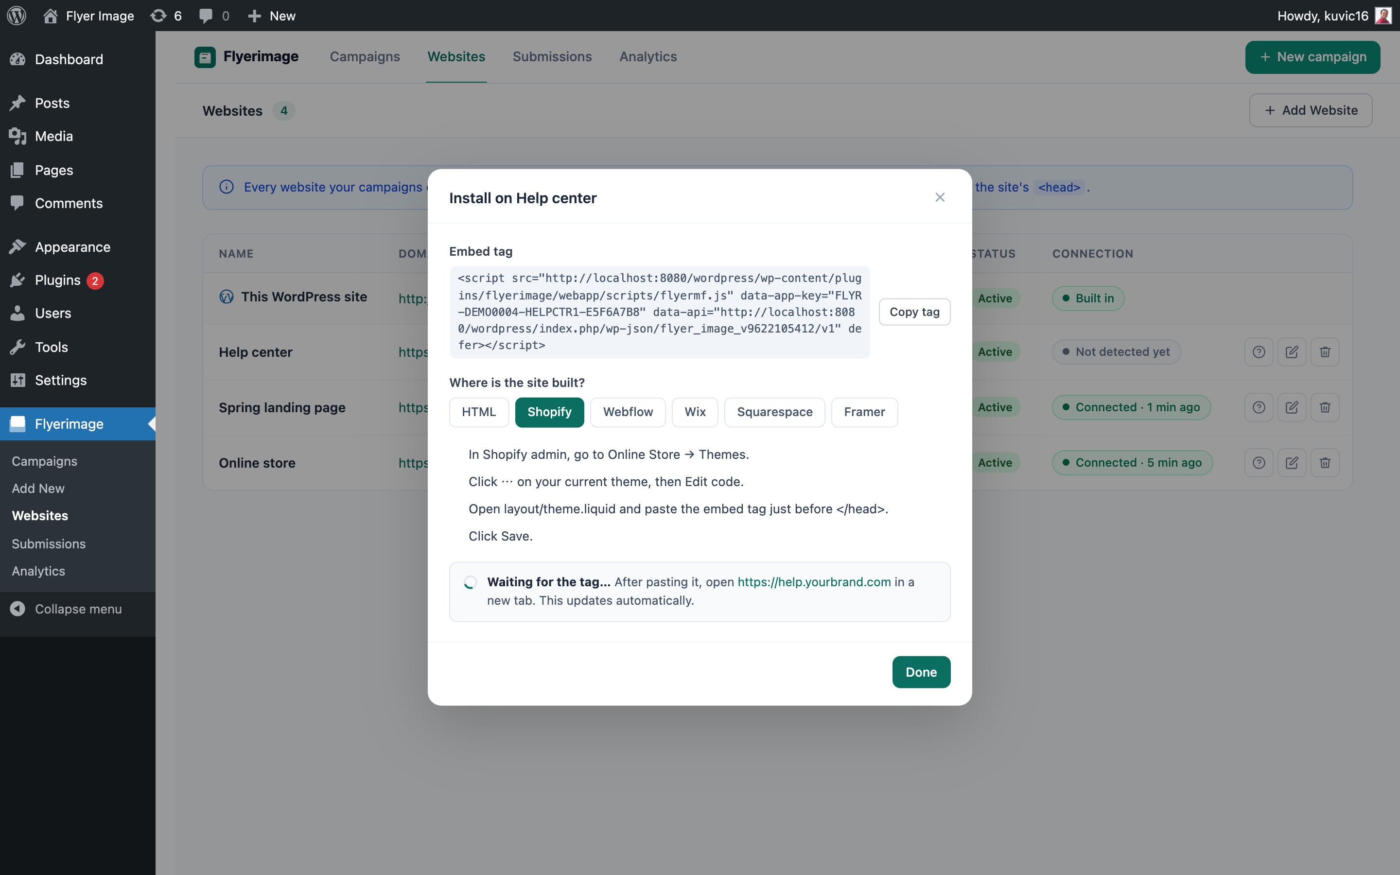This screenshot has height=875, width=1400.
Task: Click the Spring landing page name
Action: (282, 407)
